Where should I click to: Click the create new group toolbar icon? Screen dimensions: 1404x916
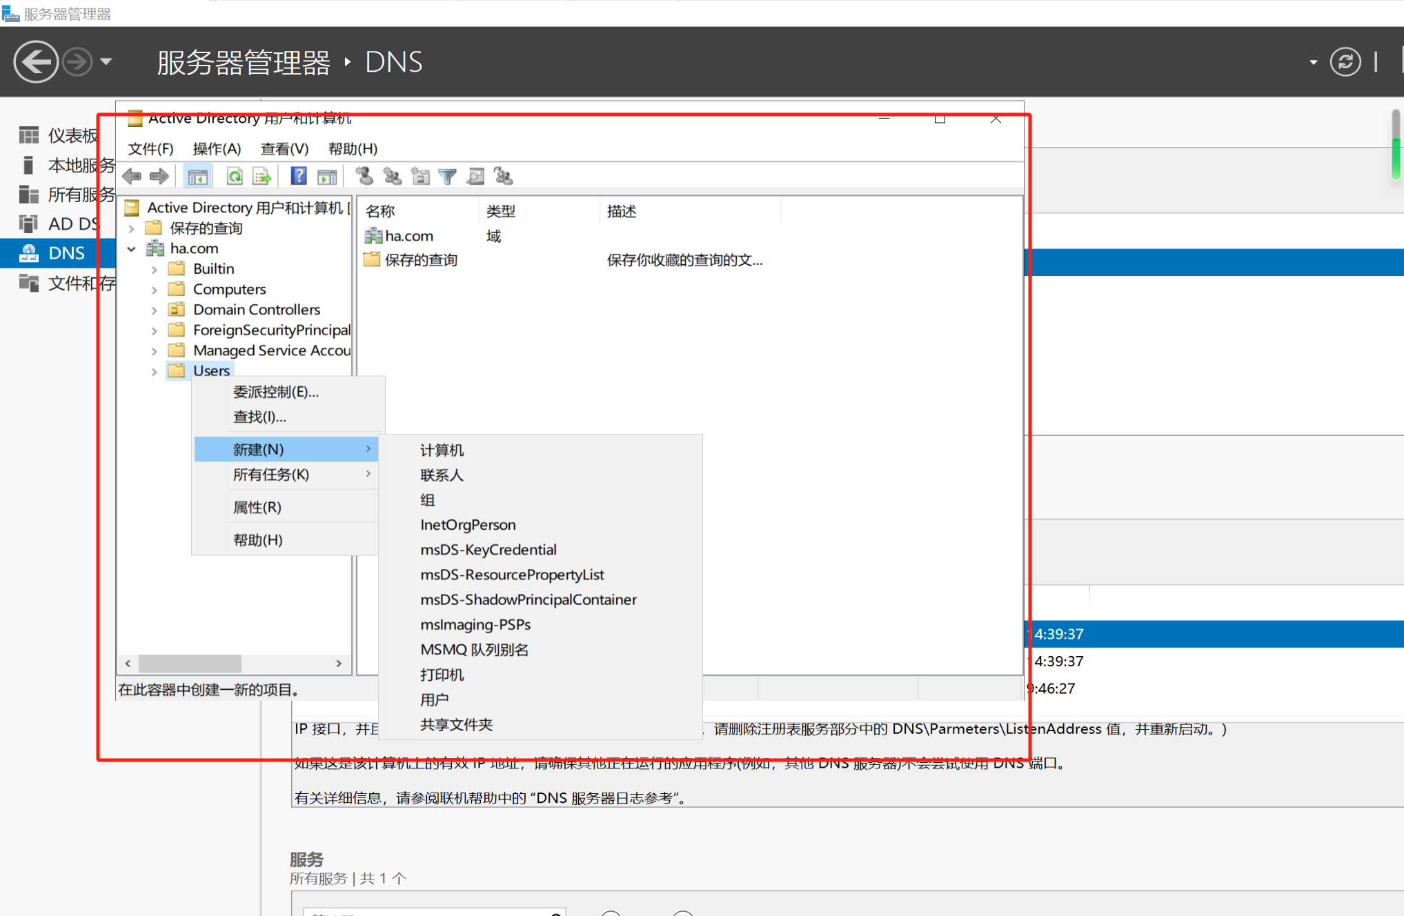(x=393, y=177)
